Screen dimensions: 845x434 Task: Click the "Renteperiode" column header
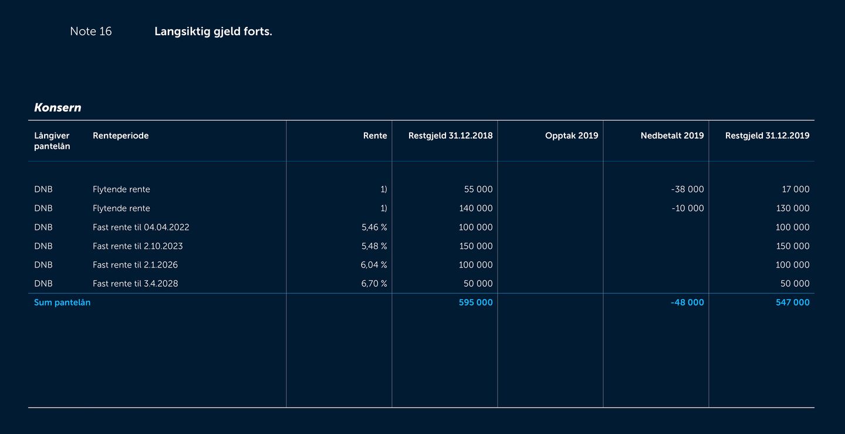[120, 135]
